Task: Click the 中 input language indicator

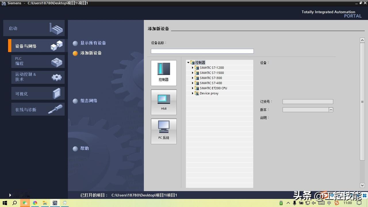Action: [x=329, y=203]
